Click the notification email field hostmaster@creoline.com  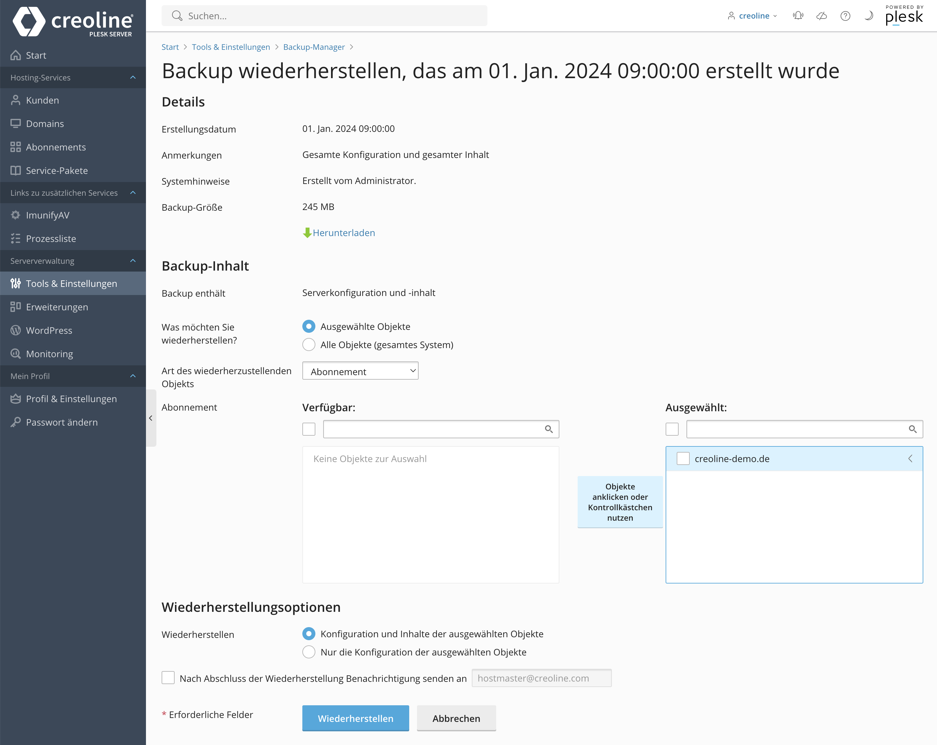point(541,678)
